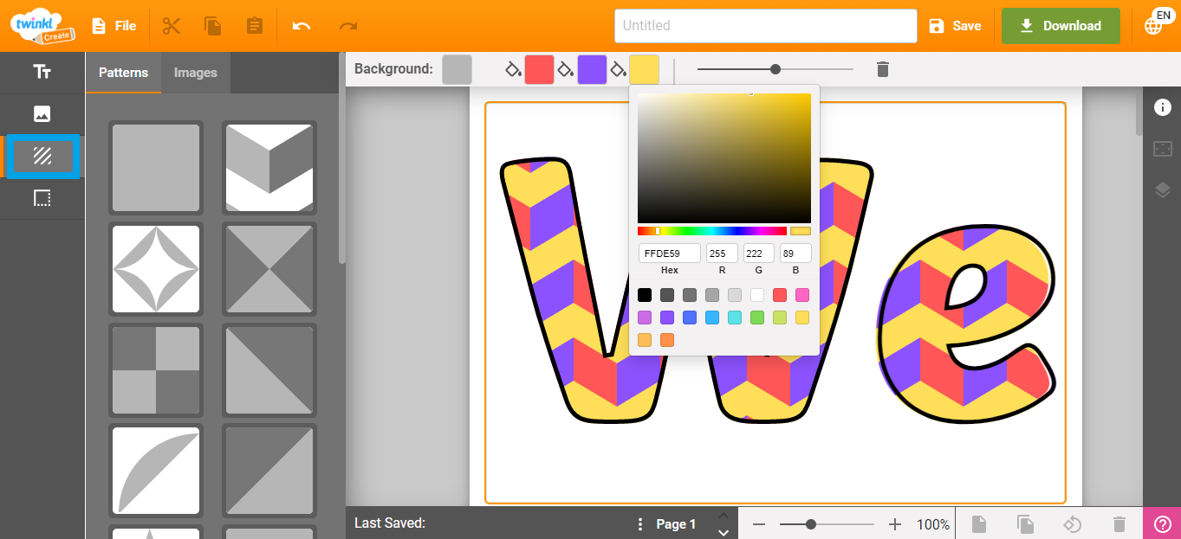The width and height of the screenshot is (1181, 539).
Task: Switch to the Images tab
Action: [x=196, y=73]
